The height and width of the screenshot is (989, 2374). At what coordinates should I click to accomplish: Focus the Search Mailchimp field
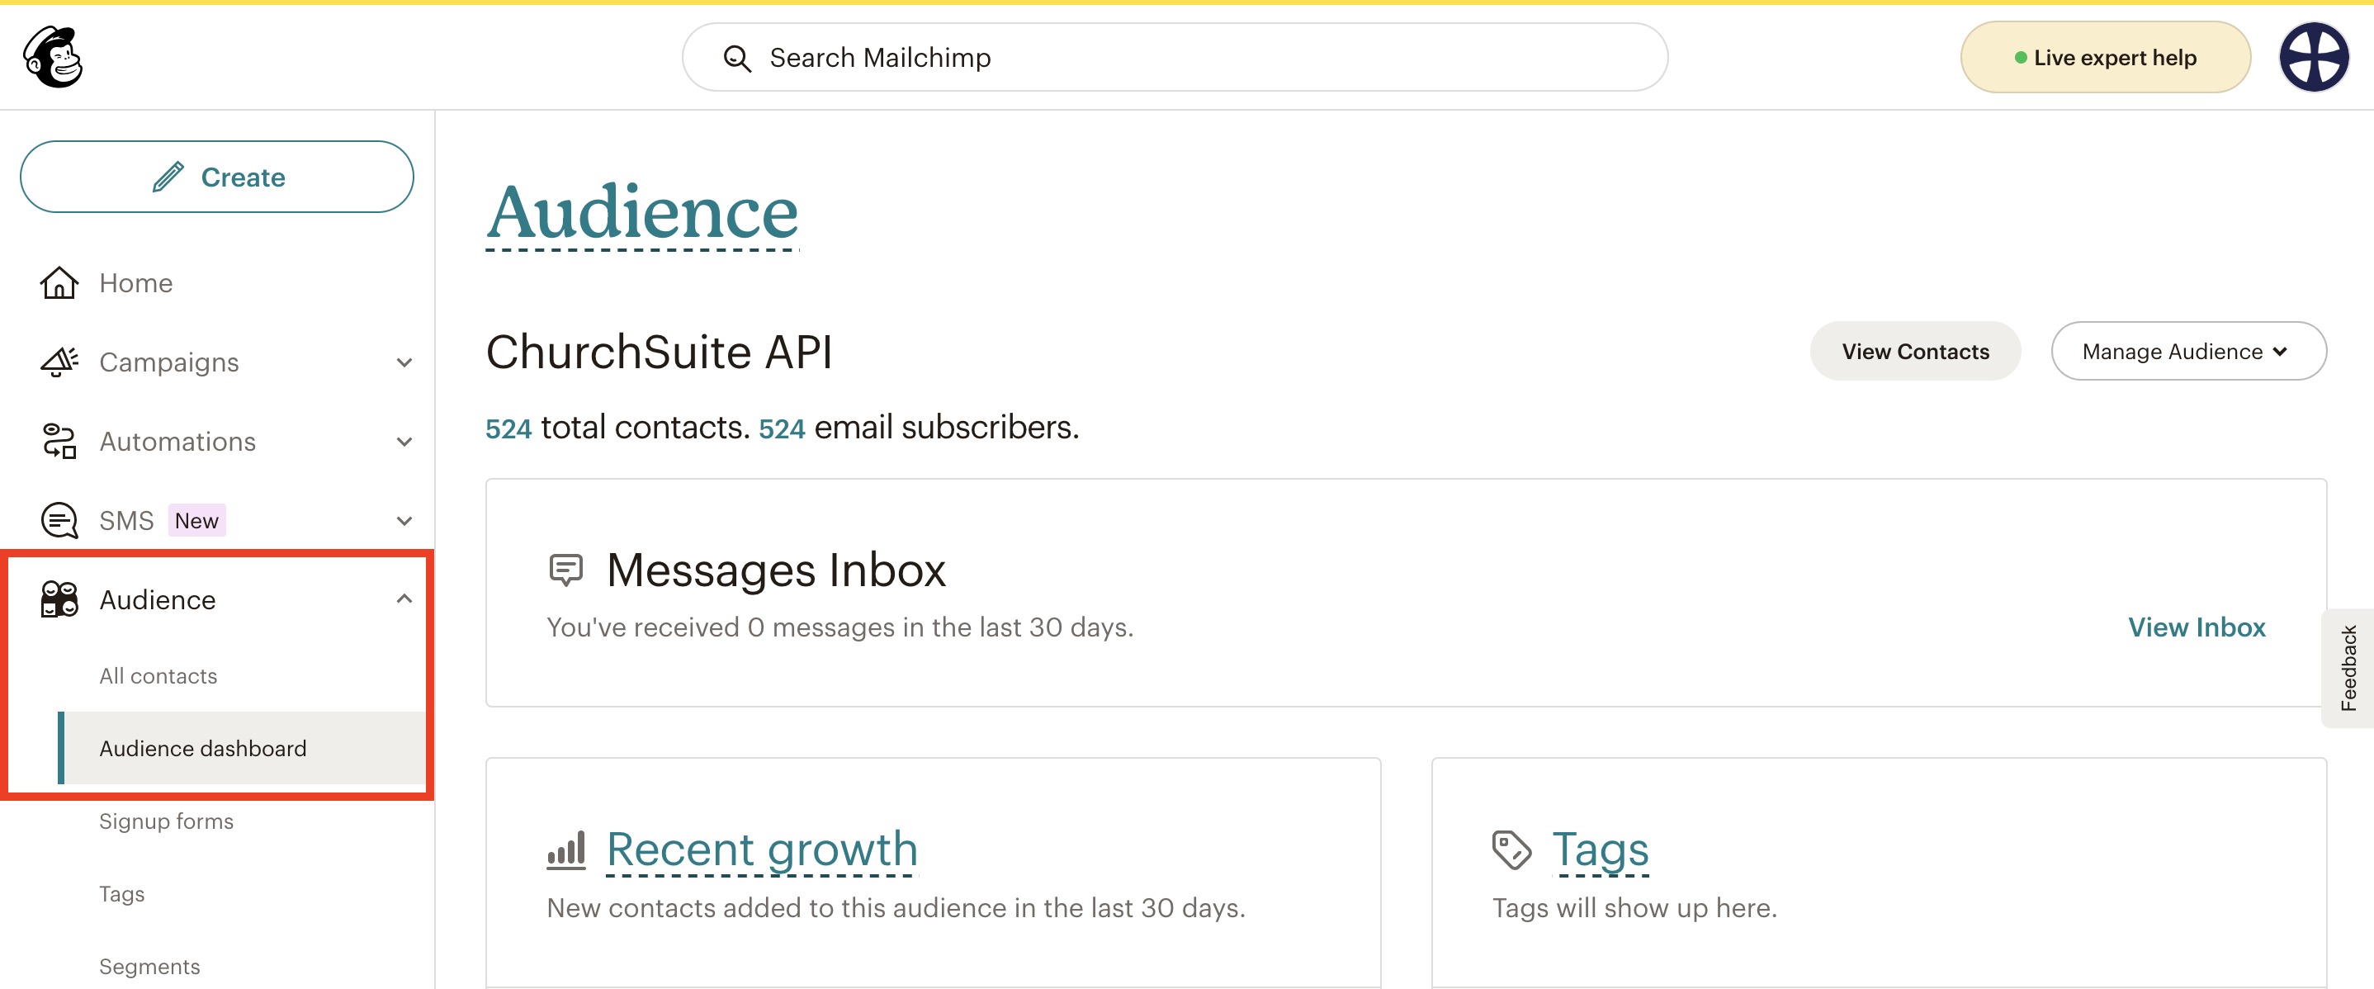coord(1174,57)
